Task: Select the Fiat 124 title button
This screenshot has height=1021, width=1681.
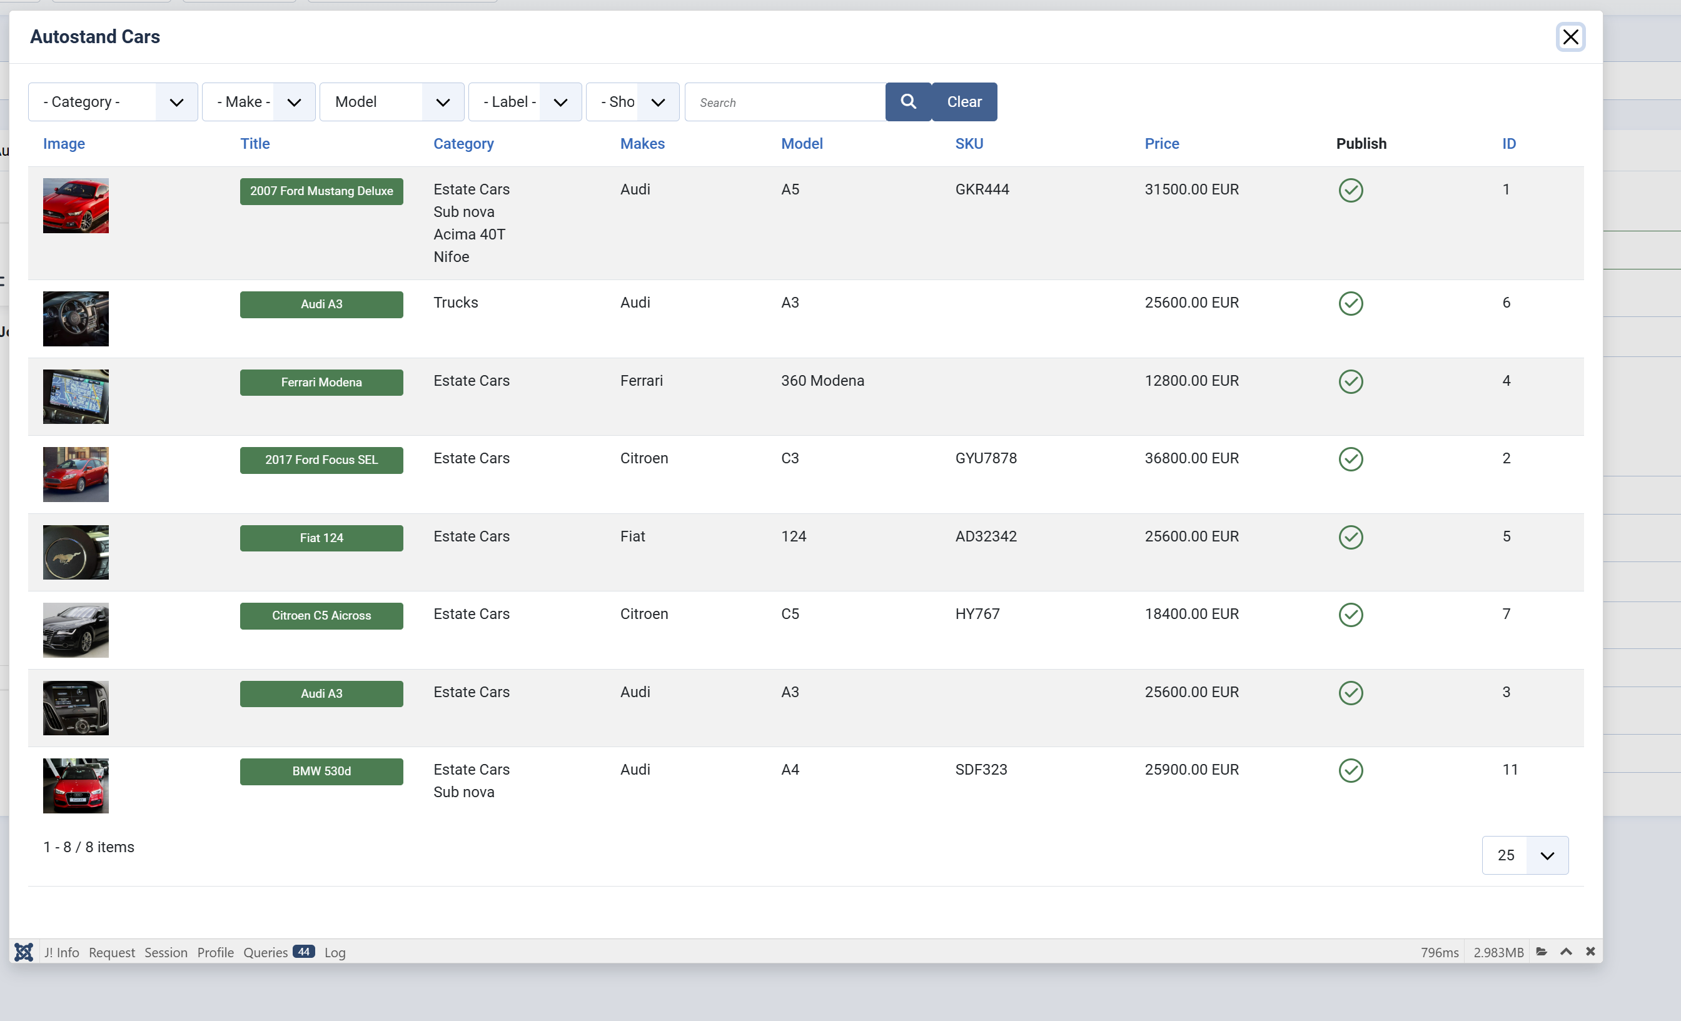Action: click(x=321, y=538)
